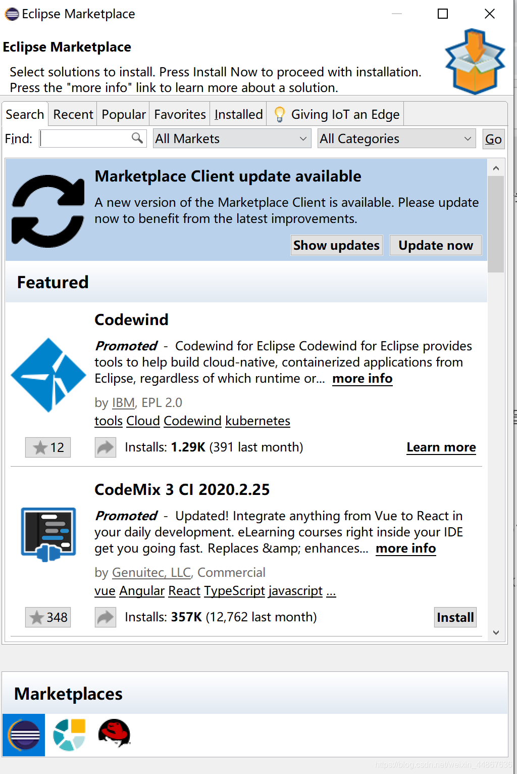Click the scrollbar up arrow

(496, 168)
